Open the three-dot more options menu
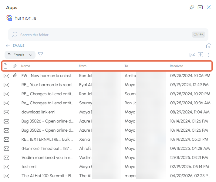Screen dimensions: 216x182 point(209,55)
